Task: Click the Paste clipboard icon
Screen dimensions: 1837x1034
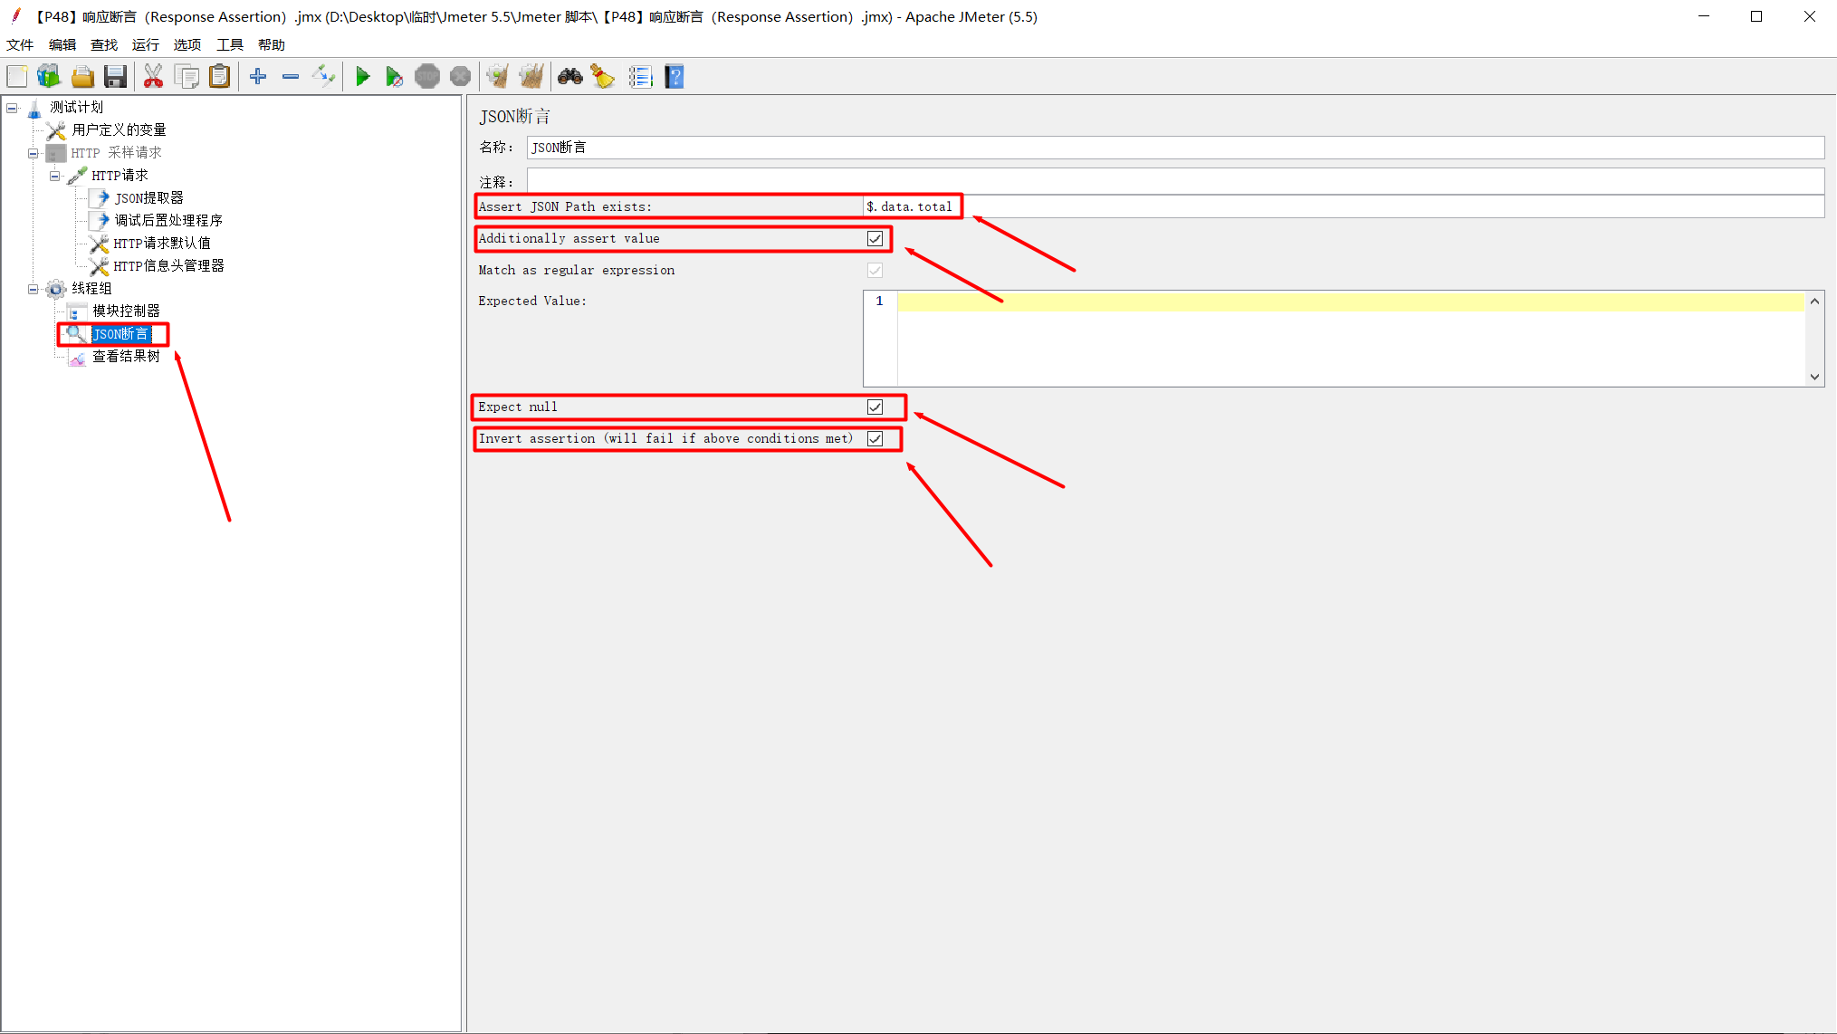Action: coord(220,77)
